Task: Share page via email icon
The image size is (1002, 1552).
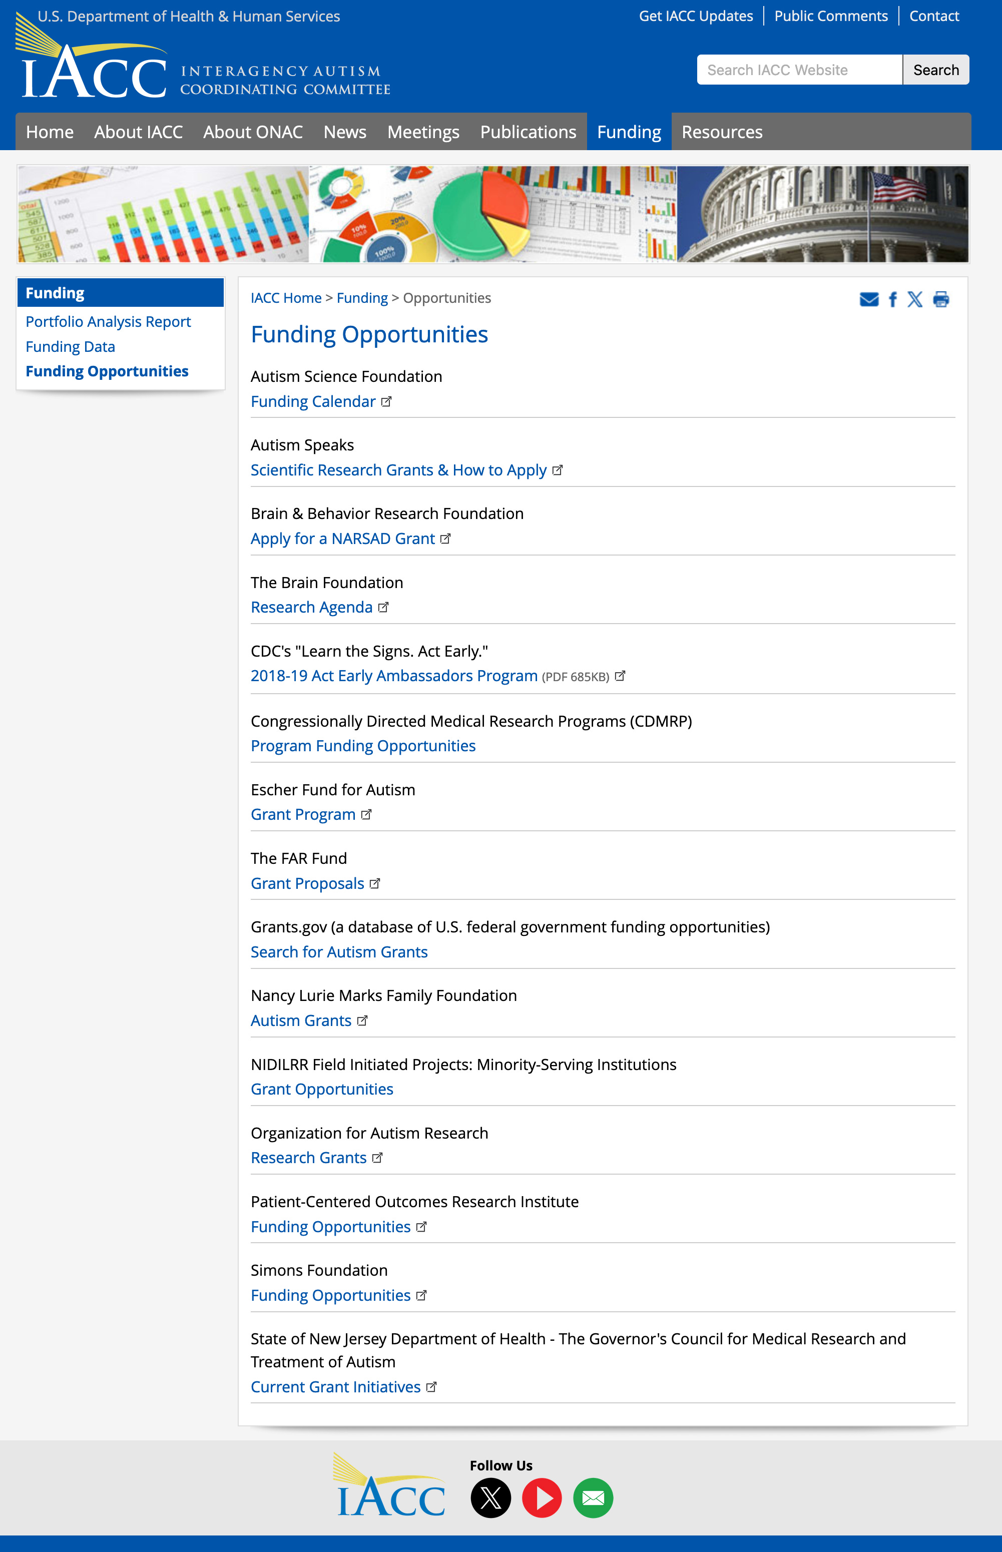Action: tap(869, 299)
